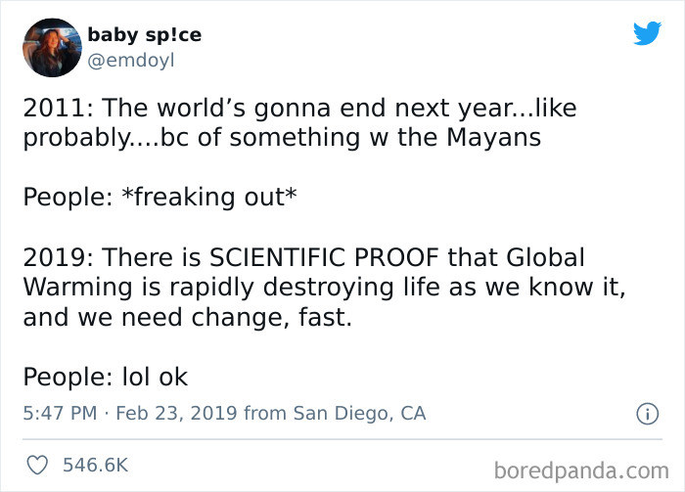Click the display name "baby sp!ce"
This screenshot has width=685, height=492.
pos(144,35)
